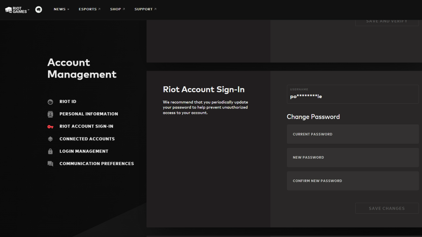
Task: Click the Communication Preferences chat icon
Action: click(x=50, y=164)
